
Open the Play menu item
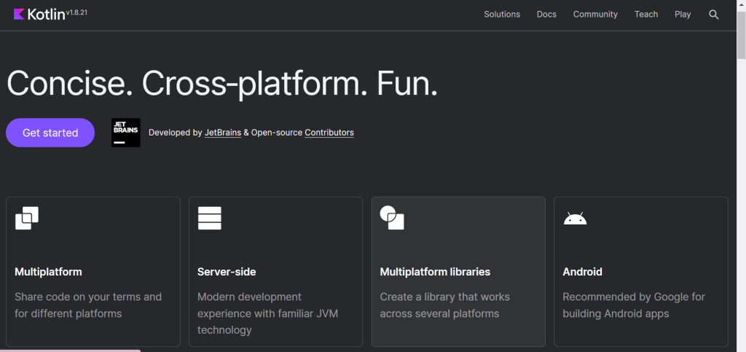pyautogui.click(x=683, y=15)
